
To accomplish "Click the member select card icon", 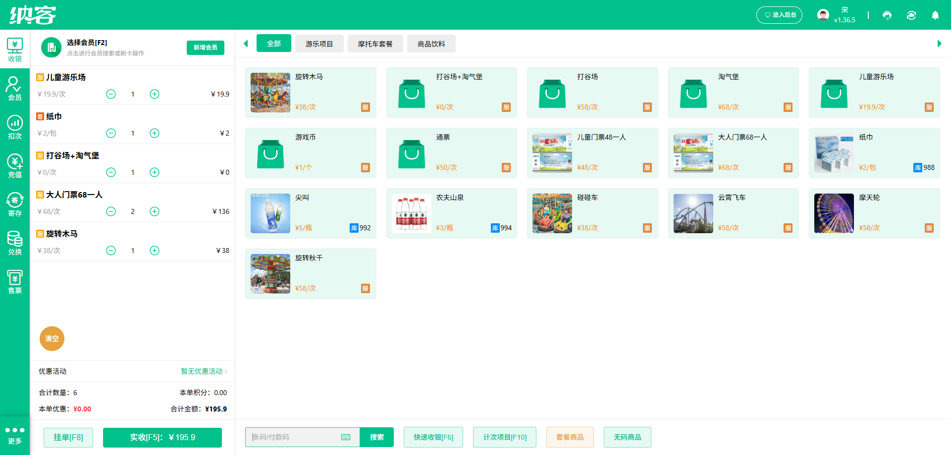I will coord(51,48).
